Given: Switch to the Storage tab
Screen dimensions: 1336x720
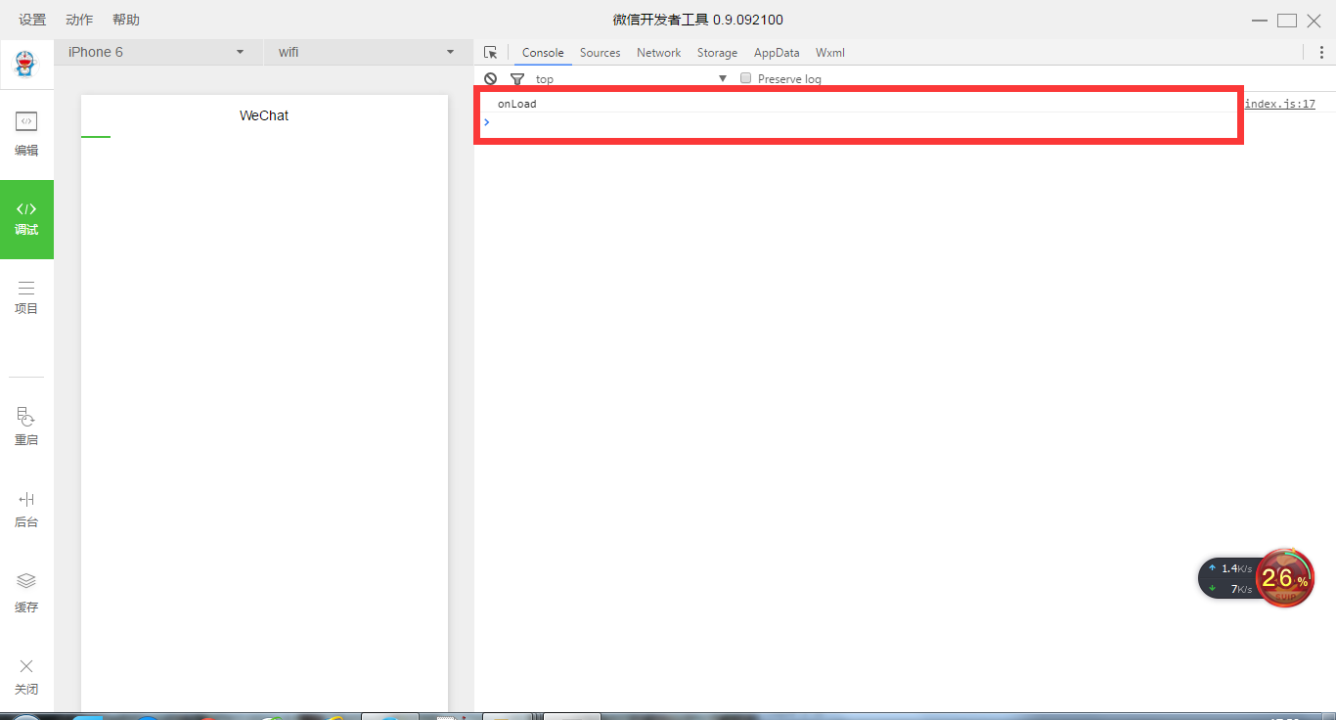Looking at the screenshot, I should pos(717,53).
